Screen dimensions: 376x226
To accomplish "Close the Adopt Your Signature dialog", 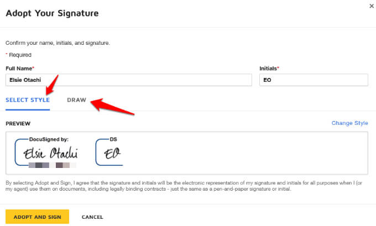I will click(370, 6).
